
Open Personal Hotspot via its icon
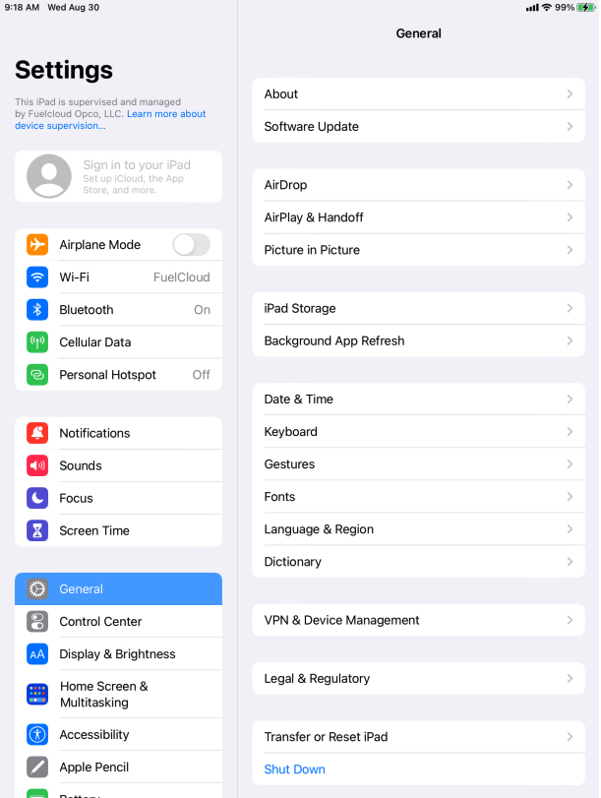click(37, 375)
